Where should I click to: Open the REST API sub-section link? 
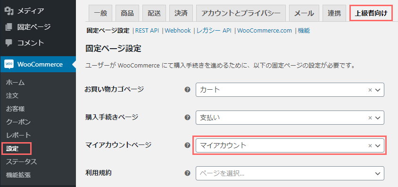147,31
